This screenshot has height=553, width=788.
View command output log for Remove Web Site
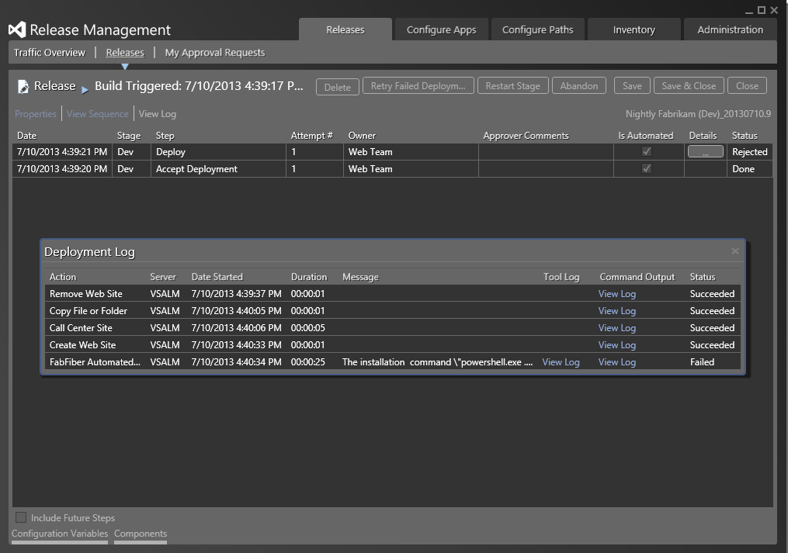(x=616, y=294)
